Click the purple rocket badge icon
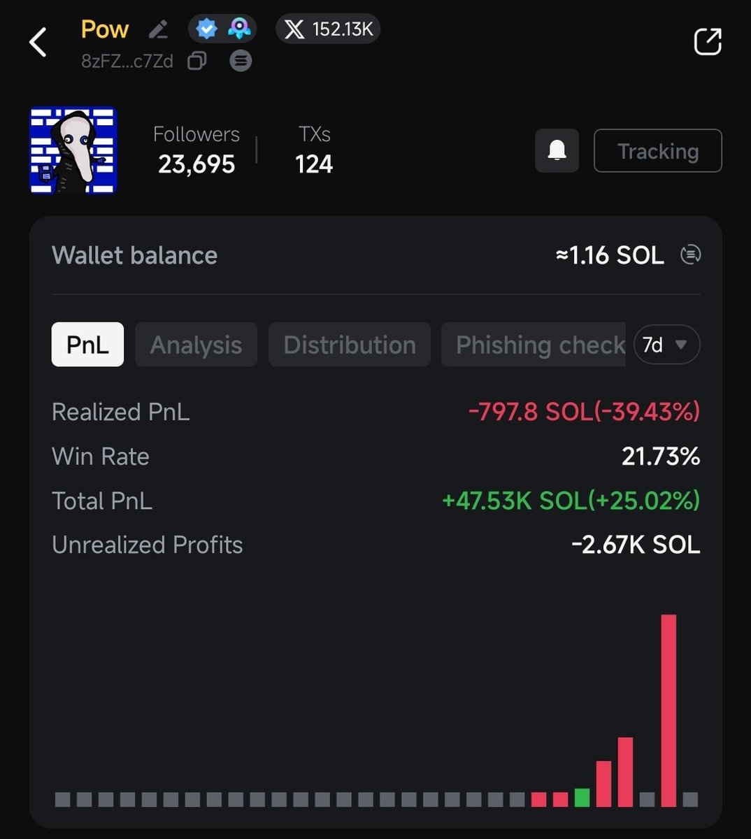Viewport: 751px width, 839px height. pyautogui.click(x=239, y=29)
